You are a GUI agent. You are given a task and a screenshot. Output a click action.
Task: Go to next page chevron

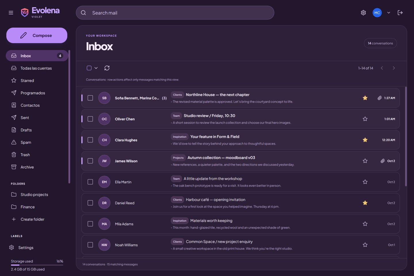394,68
